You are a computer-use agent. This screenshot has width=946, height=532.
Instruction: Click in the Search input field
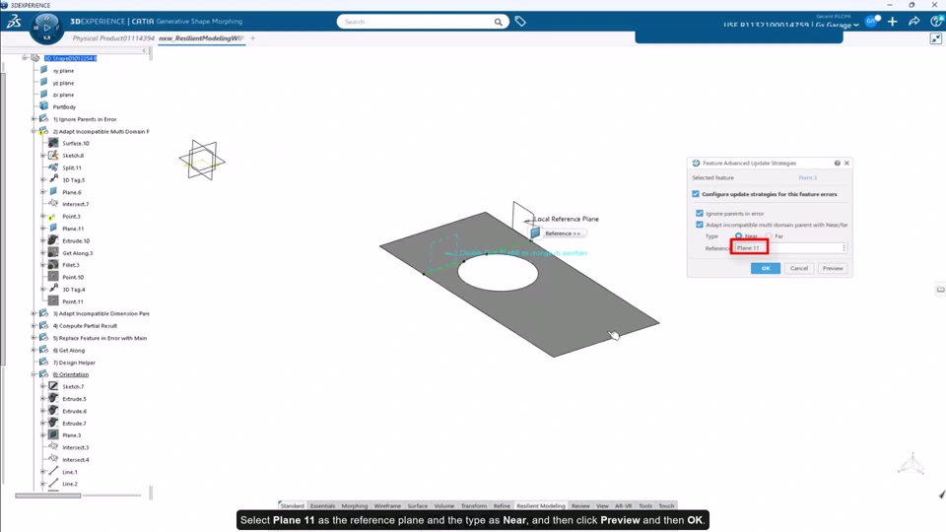click(x=418, y=22)
